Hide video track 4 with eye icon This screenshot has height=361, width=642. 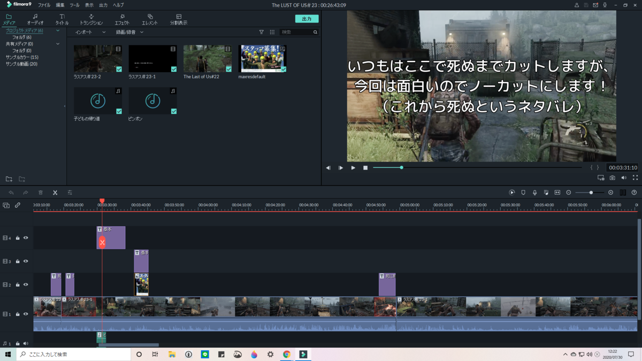coord(26,238)
